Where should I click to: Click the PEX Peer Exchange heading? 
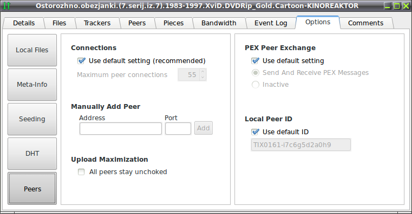(x=280, y=48)
